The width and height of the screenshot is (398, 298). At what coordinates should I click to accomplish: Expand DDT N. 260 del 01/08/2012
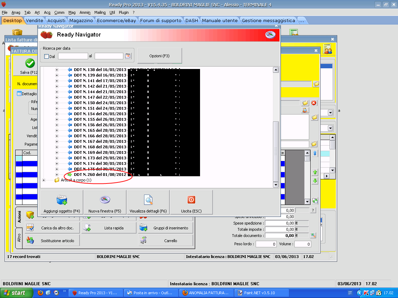pyautogui.click(x=57, y=175)
